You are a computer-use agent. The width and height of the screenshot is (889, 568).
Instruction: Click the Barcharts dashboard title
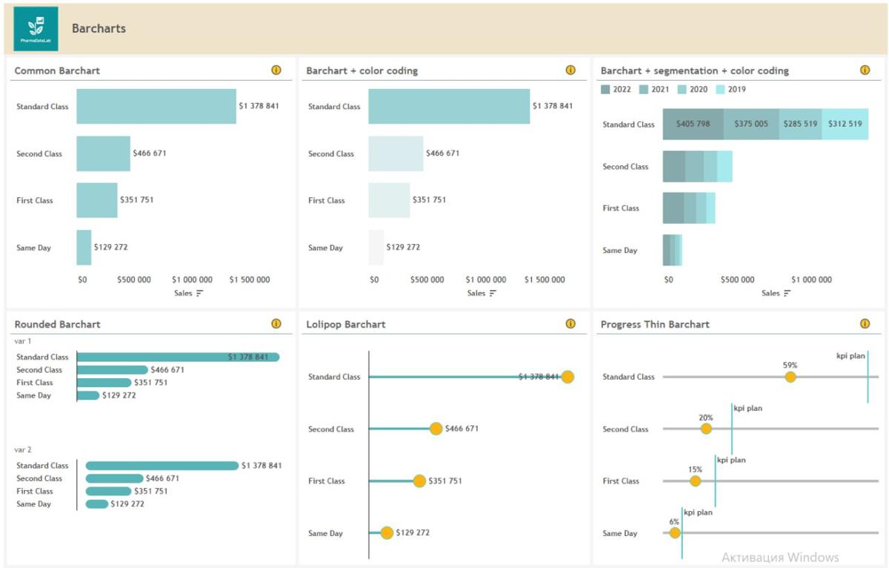point(99,29)
